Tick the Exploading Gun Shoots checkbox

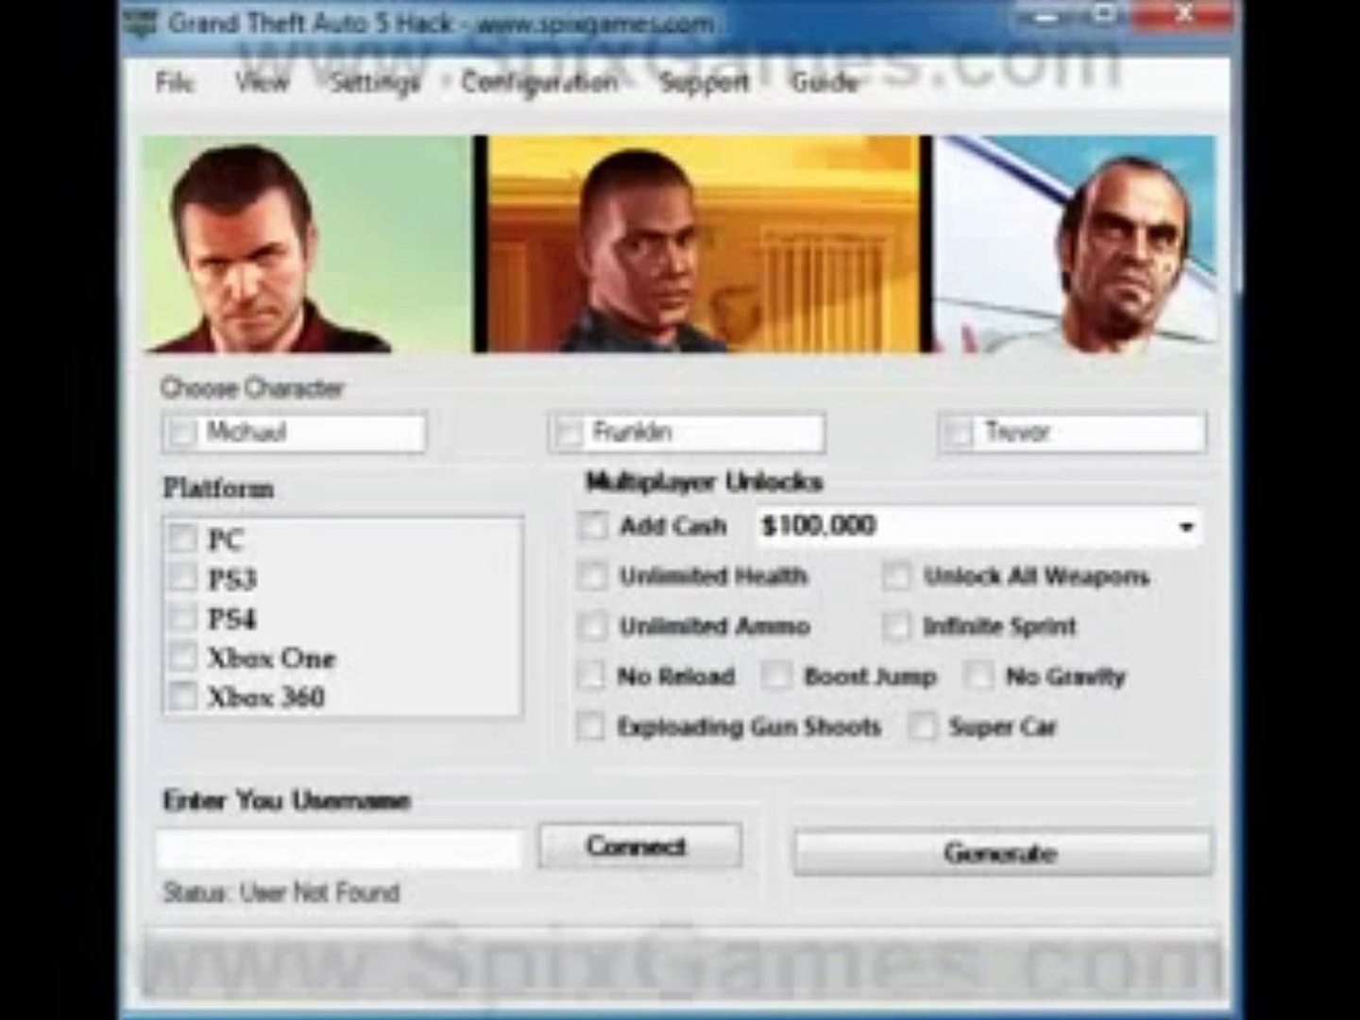click(x=591, y=726)
